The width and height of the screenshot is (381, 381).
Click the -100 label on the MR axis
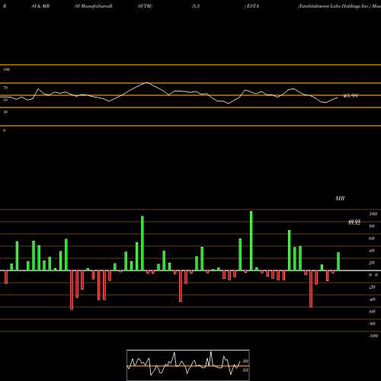coord(373,336)
